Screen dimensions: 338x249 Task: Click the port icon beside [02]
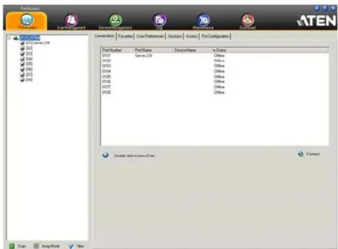[x=22, y=48]
